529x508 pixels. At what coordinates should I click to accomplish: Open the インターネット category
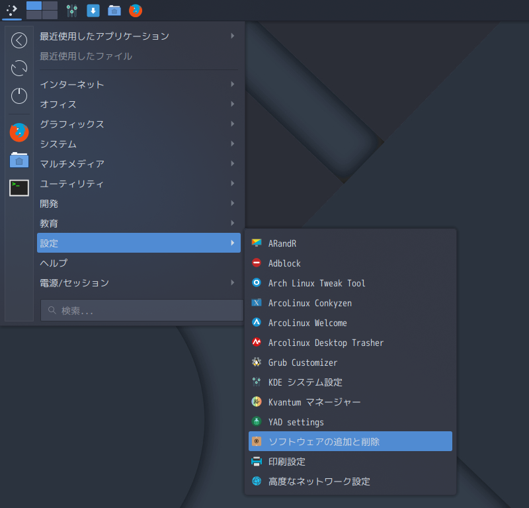pyautogui.click(x=139, y=85)
